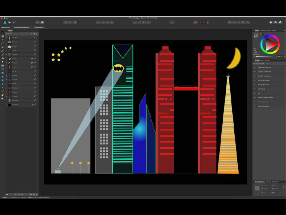Switch to the Draw persona
286x215 pixels.
pos(5,22)
